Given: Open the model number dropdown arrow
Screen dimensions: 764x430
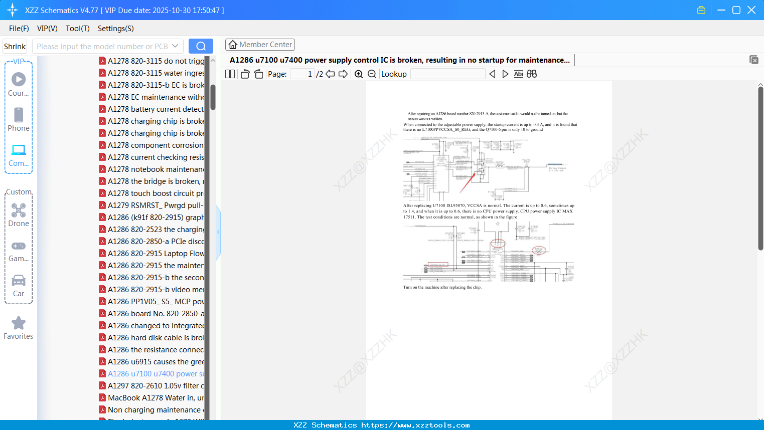Looking at the screenshot, I should (x=175, y=46).
